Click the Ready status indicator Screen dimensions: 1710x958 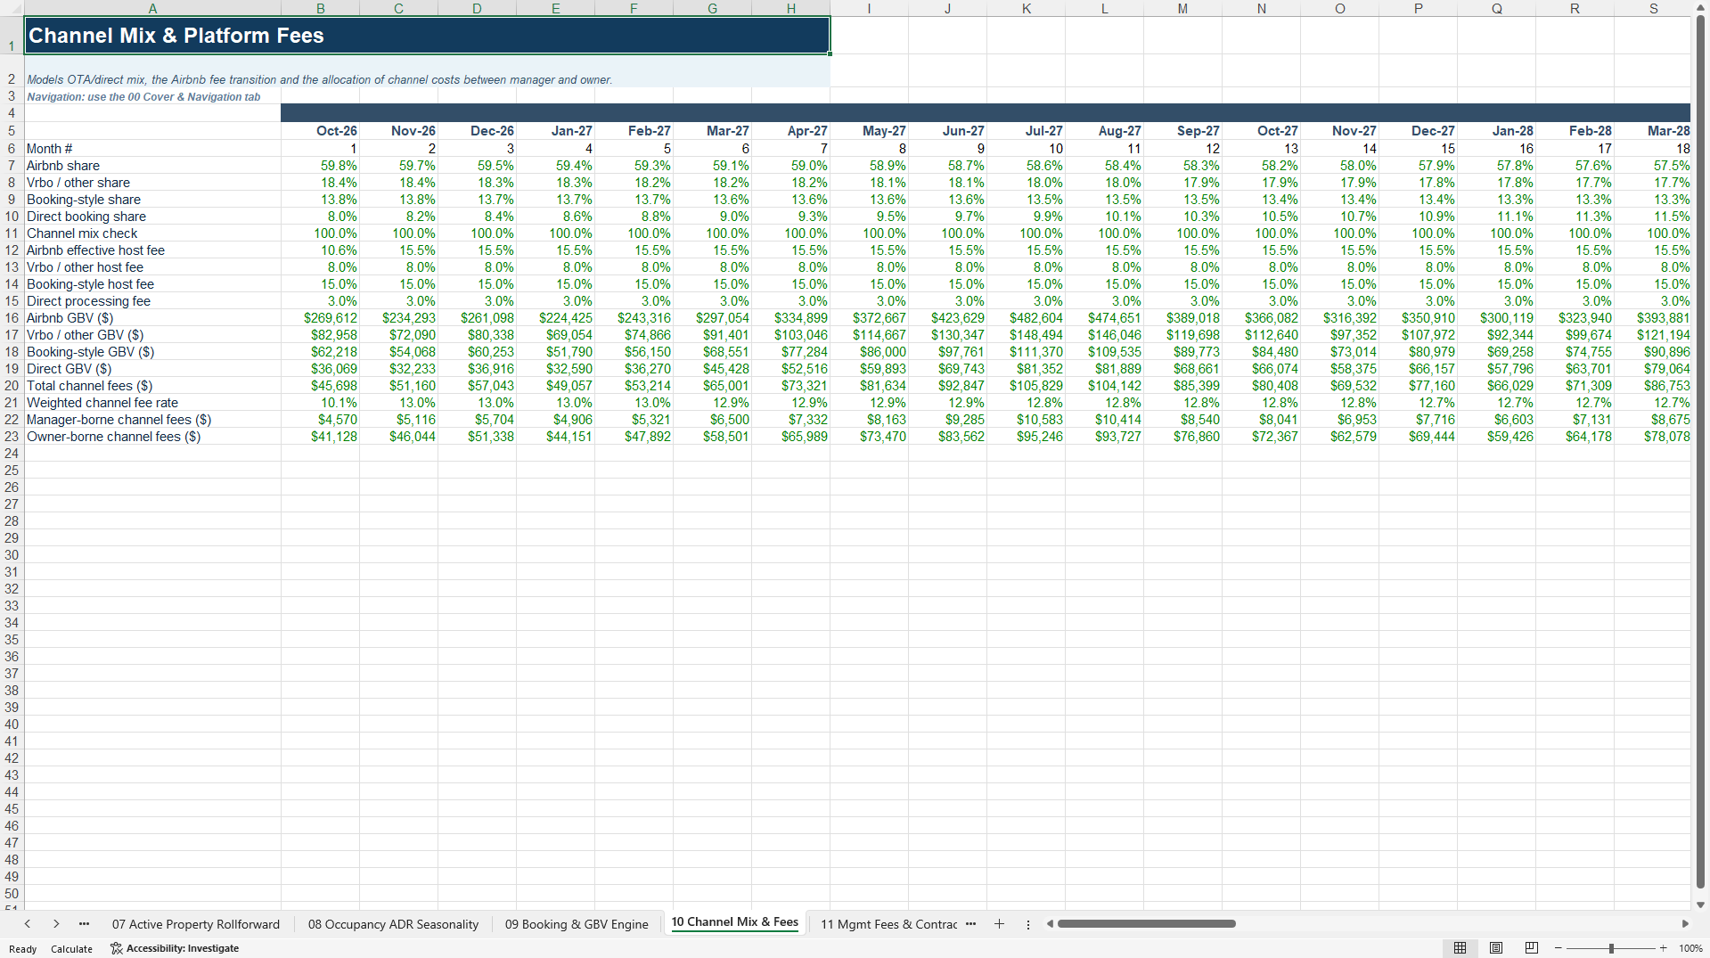pos(23,948)
